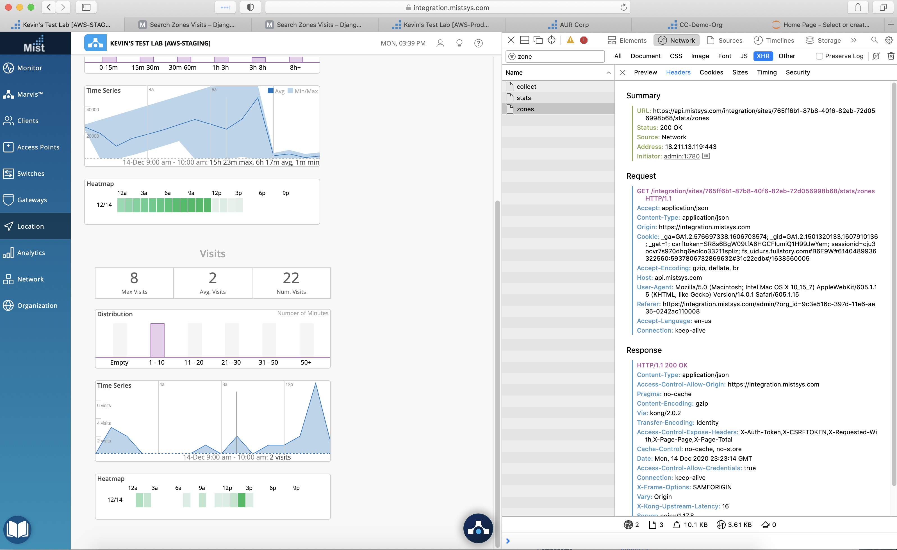The width and height of the screenshot is (897, 550).
Task: Click the help question mark icon
Action: click(478, 43)
